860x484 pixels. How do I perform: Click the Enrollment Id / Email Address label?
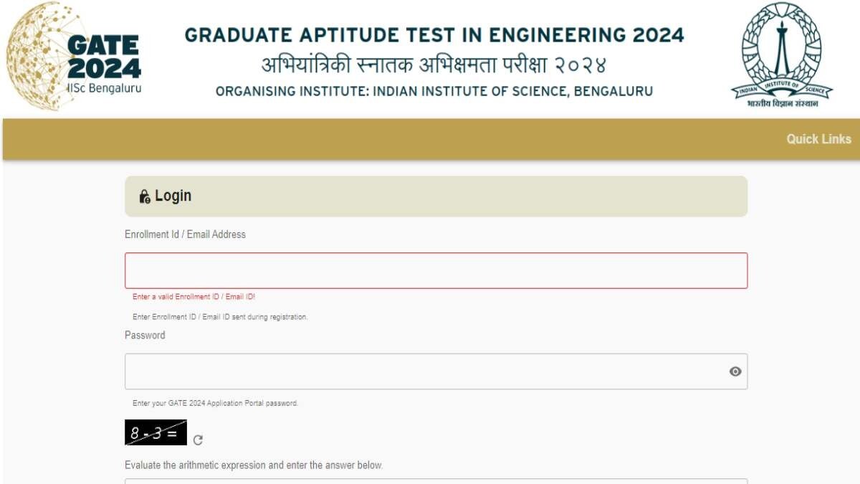pyautogui.click(x=185, y=234)
